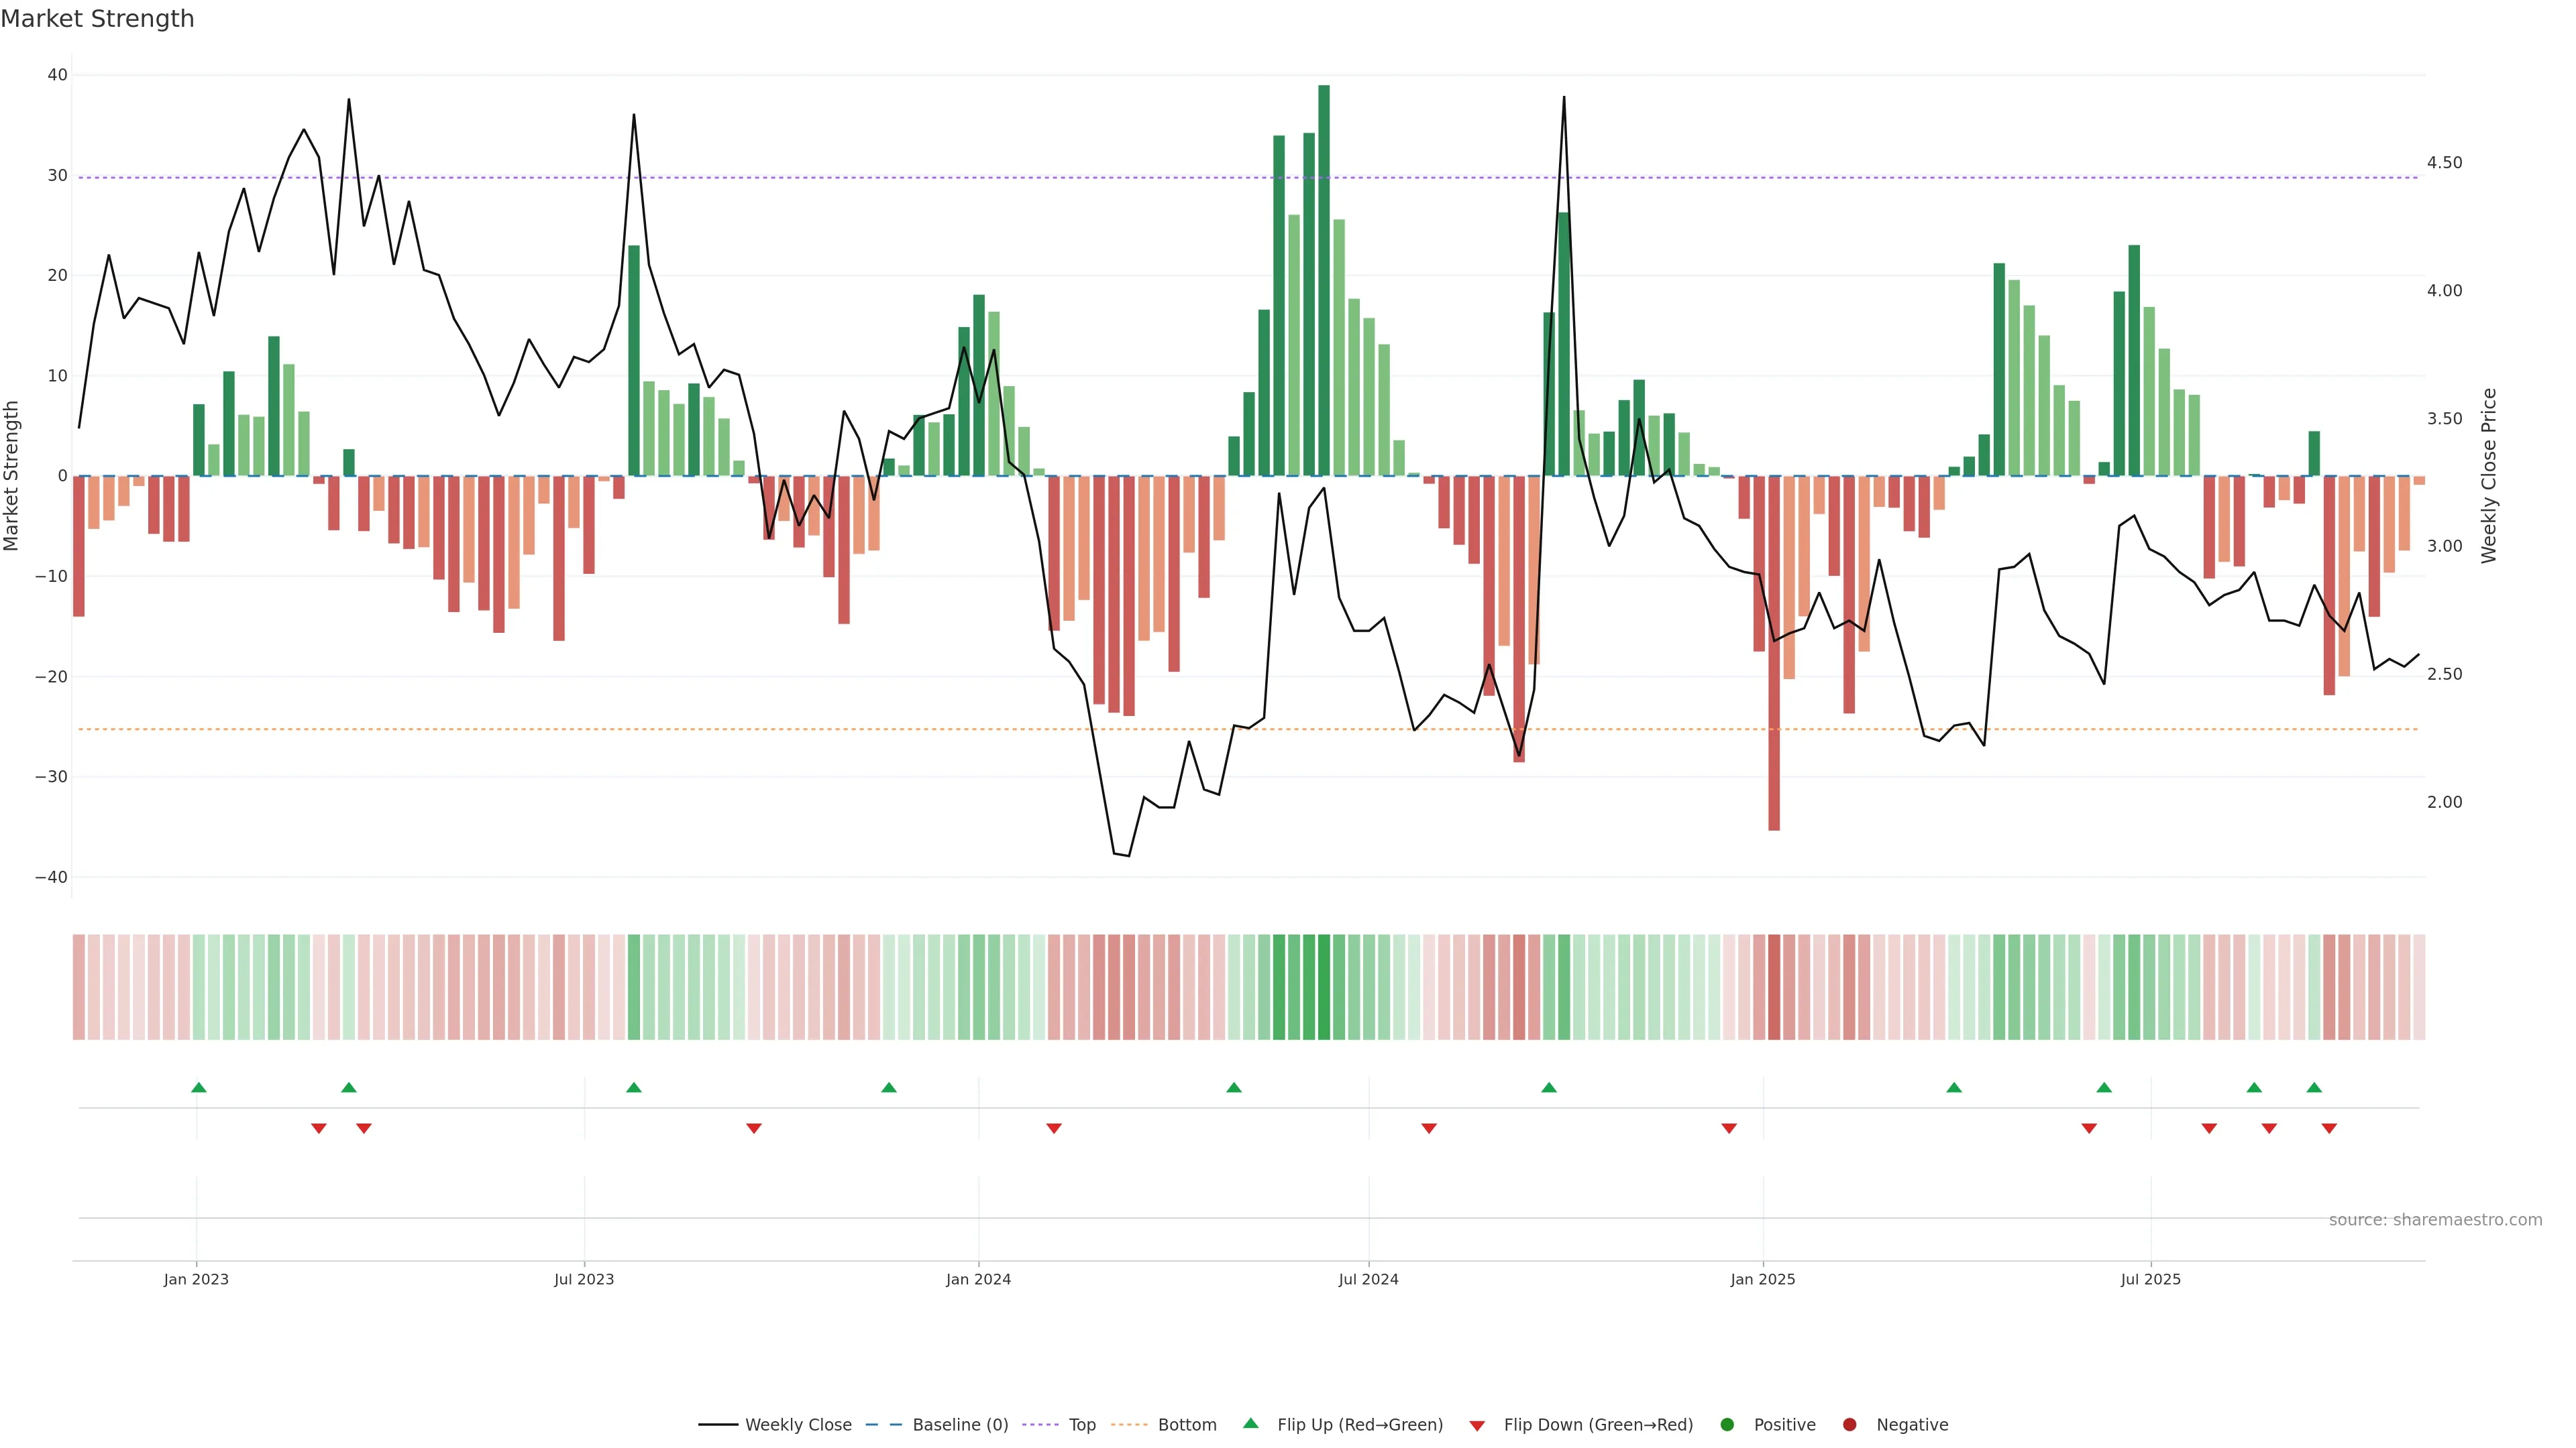Toggle the Positive legend item
Screen dimensions: 2576x1448
pos(1784,1425)
